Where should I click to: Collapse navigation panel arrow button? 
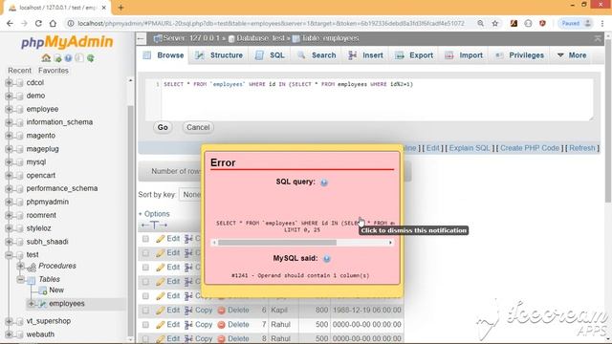pos(141,38)
